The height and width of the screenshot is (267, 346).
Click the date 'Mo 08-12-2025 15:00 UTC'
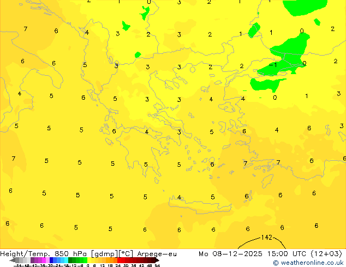click(x=252, y=254)
